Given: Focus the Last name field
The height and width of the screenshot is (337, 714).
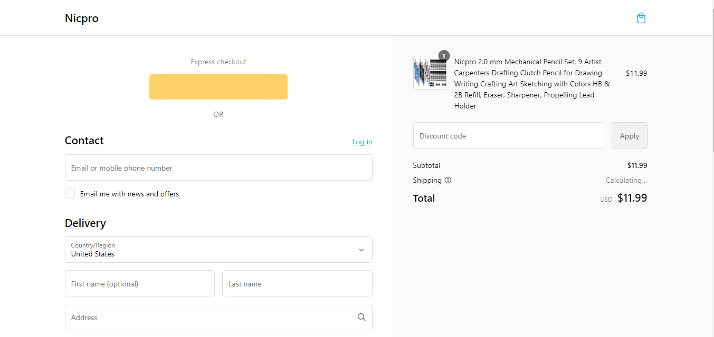Looking at the screenshot, I should [x=297, y=283].
